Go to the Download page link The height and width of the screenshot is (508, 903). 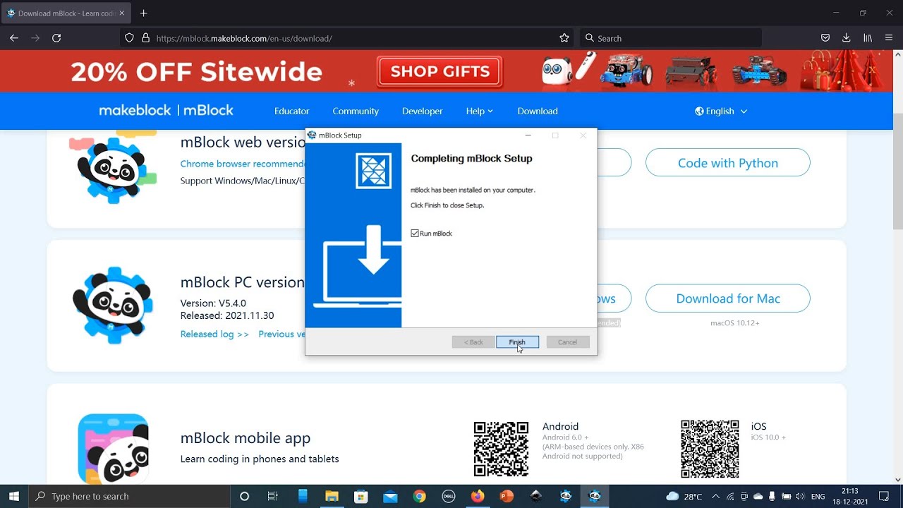[538, 111]
